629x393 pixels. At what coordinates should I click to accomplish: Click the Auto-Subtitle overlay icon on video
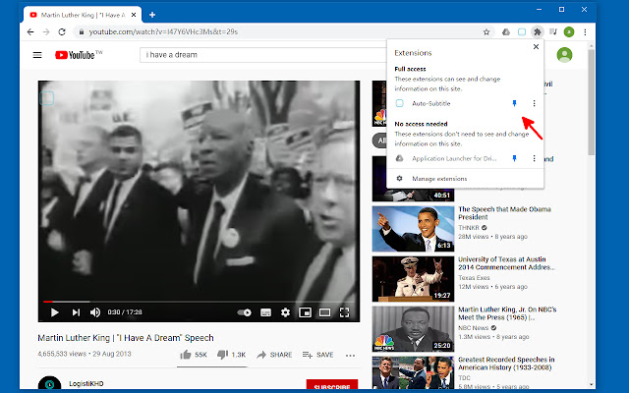click(x=47, y=98)
